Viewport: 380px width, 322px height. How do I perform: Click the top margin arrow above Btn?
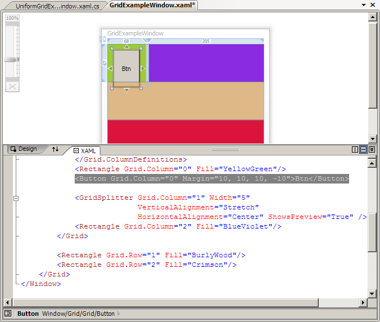126,46
